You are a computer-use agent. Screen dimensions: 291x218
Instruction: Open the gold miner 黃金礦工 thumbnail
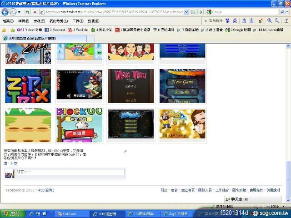pos(182,124)
